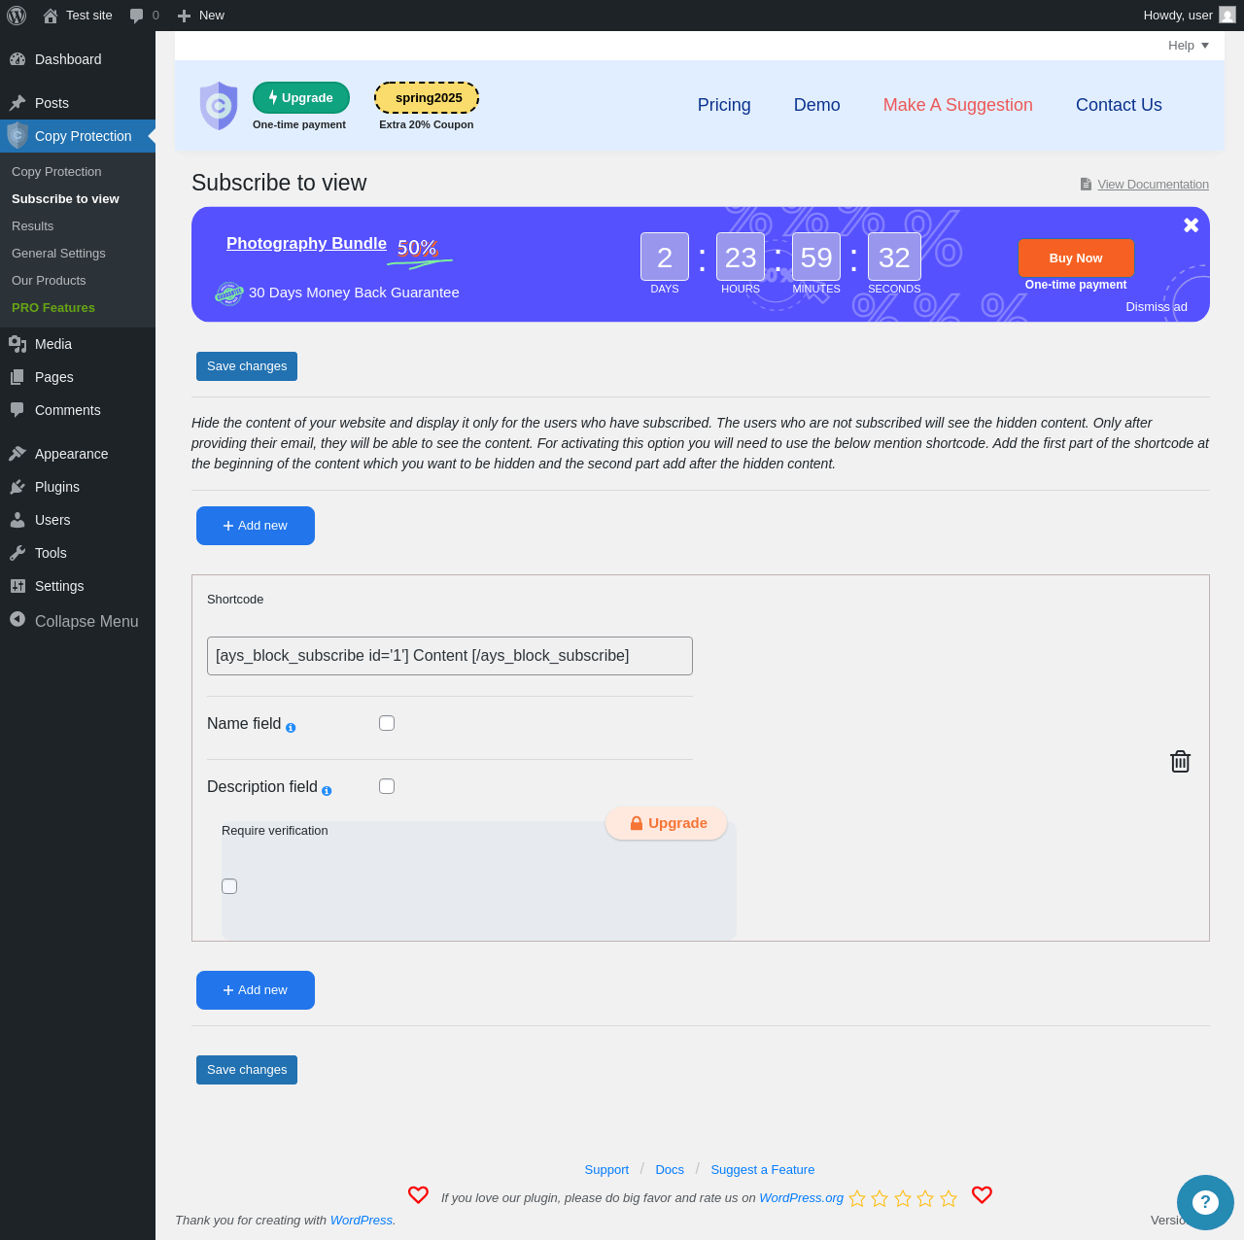
Task: Click the top Save changes button
Action: pyautogui.click(x=247, y=366)
